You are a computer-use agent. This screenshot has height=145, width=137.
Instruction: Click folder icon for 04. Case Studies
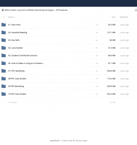[4, 48]
